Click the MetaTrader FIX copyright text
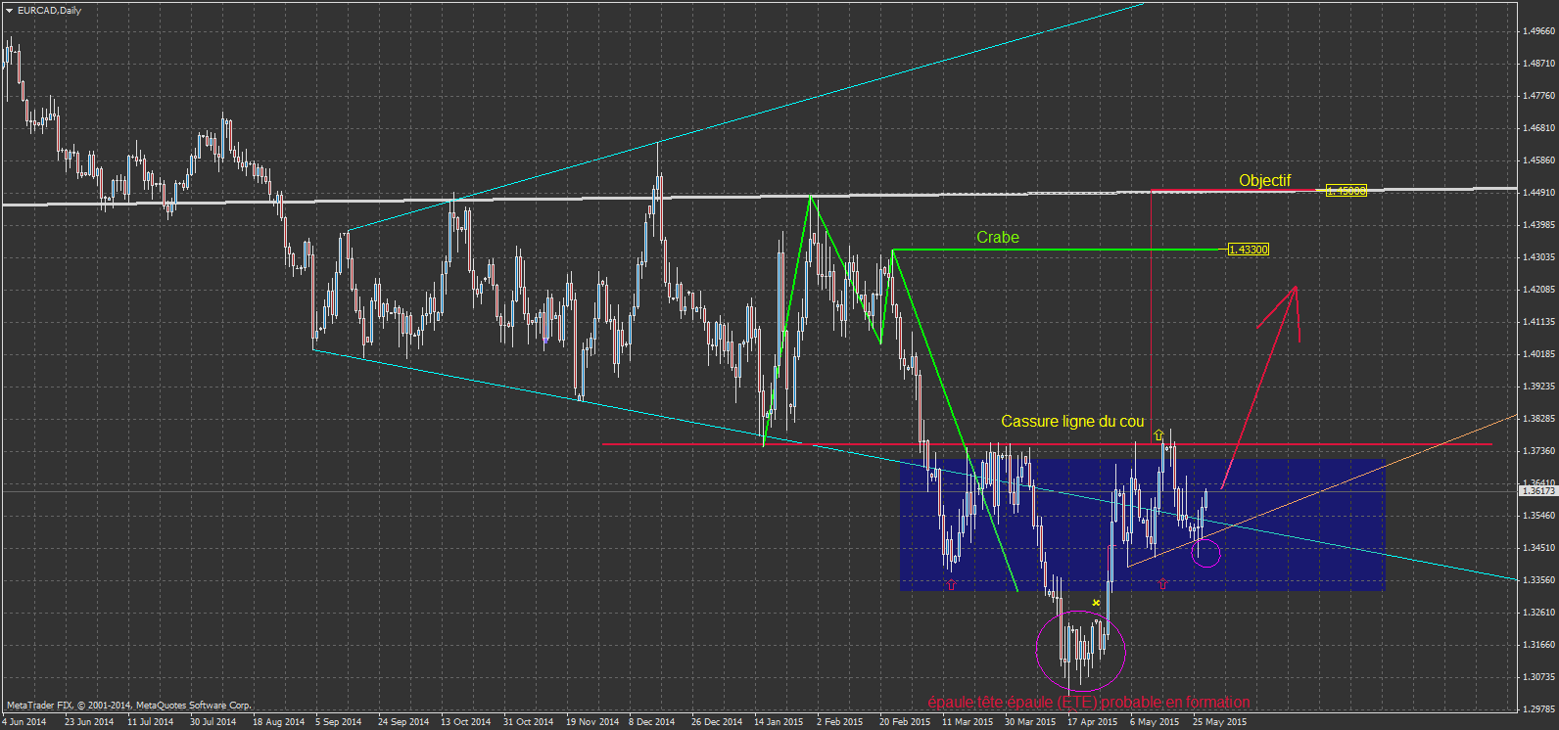Viewport: 1559px width, 730px height. [128, 705]
